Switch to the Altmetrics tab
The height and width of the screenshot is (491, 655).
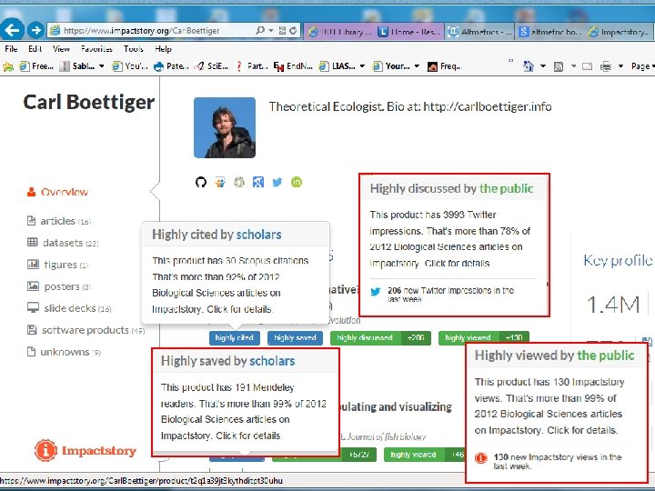tap(479, 32)
